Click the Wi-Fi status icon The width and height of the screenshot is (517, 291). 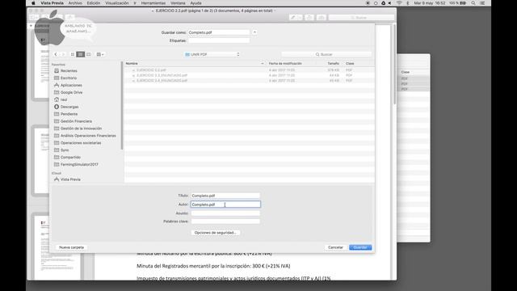[x=399, y=3]
